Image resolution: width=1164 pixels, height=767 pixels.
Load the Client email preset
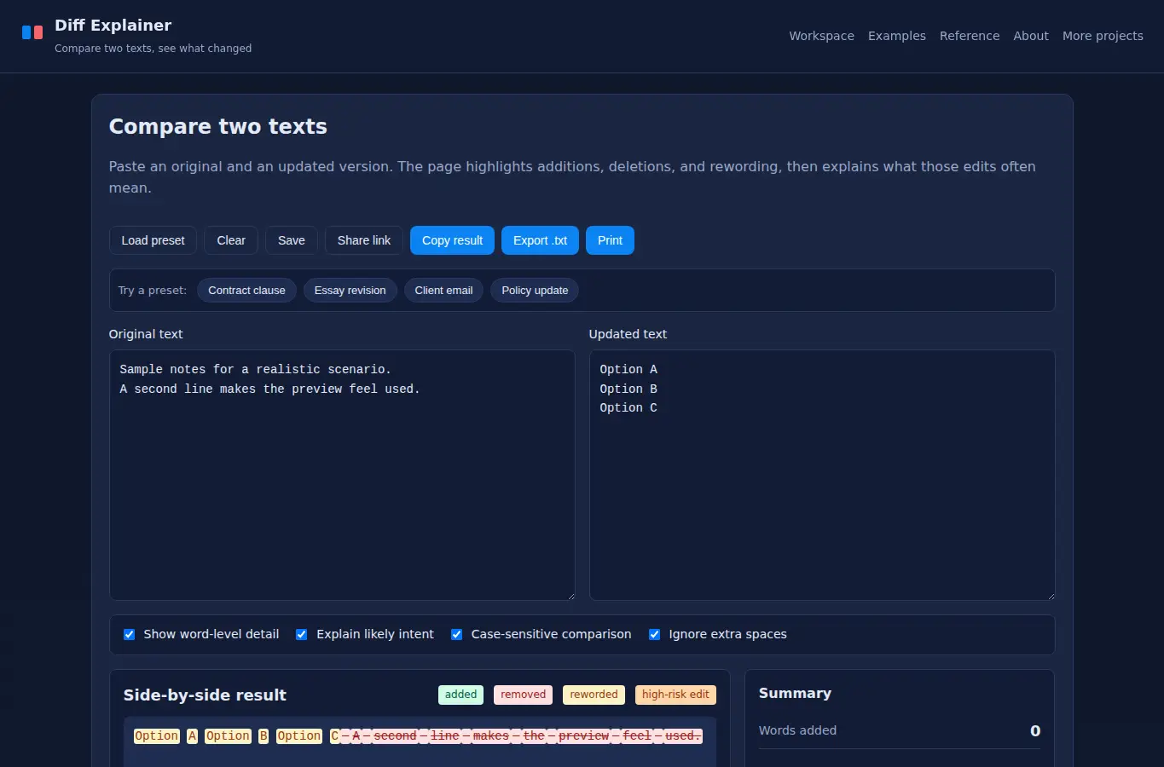click(443, 291)
